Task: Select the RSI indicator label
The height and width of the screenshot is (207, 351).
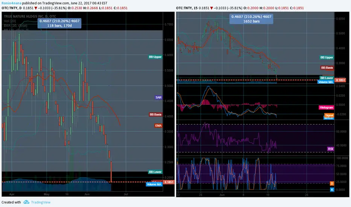Action: point(330,149)
